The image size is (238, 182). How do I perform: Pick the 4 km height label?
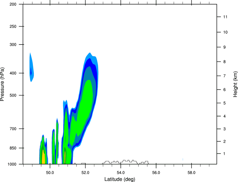tap(225, 116)
